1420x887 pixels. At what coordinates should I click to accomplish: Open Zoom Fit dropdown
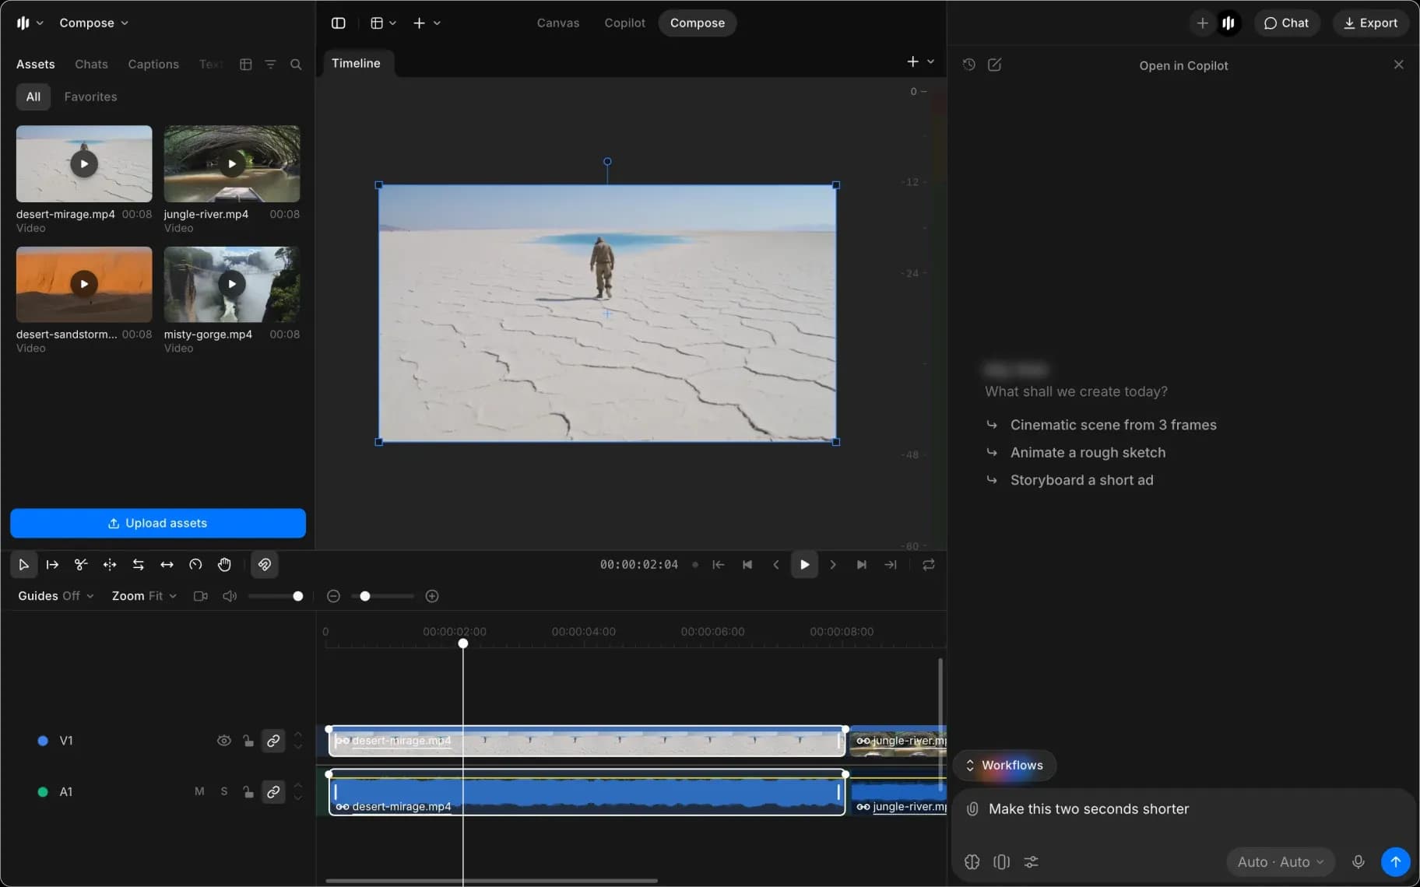click(x=144, y=596)
